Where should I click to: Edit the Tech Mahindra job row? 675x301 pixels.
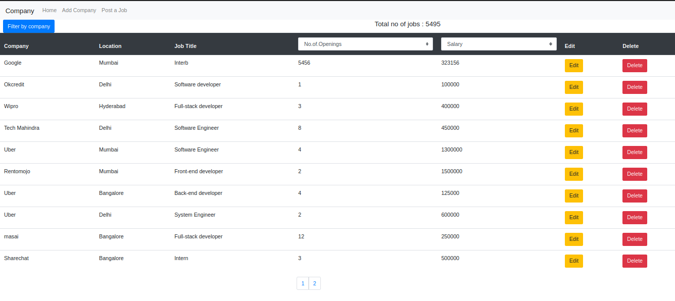point(574,131)
